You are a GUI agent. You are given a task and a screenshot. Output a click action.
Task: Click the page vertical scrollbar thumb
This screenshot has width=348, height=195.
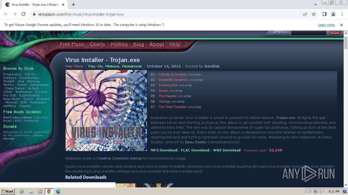click(x=346, y=43)
